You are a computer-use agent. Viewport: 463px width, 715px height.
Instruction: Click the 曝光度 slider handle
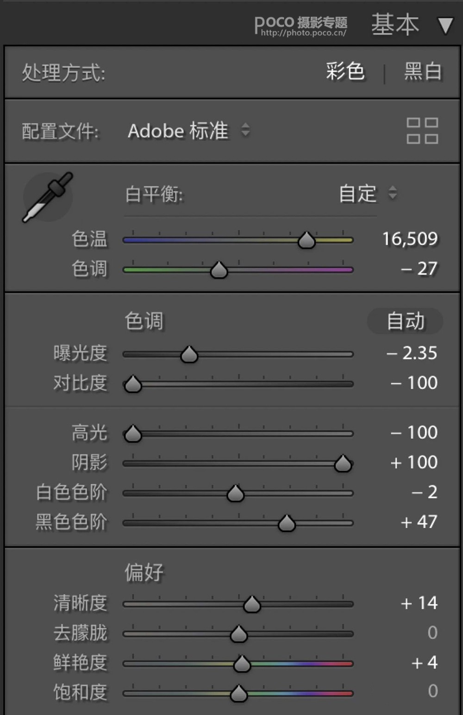(189, 355)
